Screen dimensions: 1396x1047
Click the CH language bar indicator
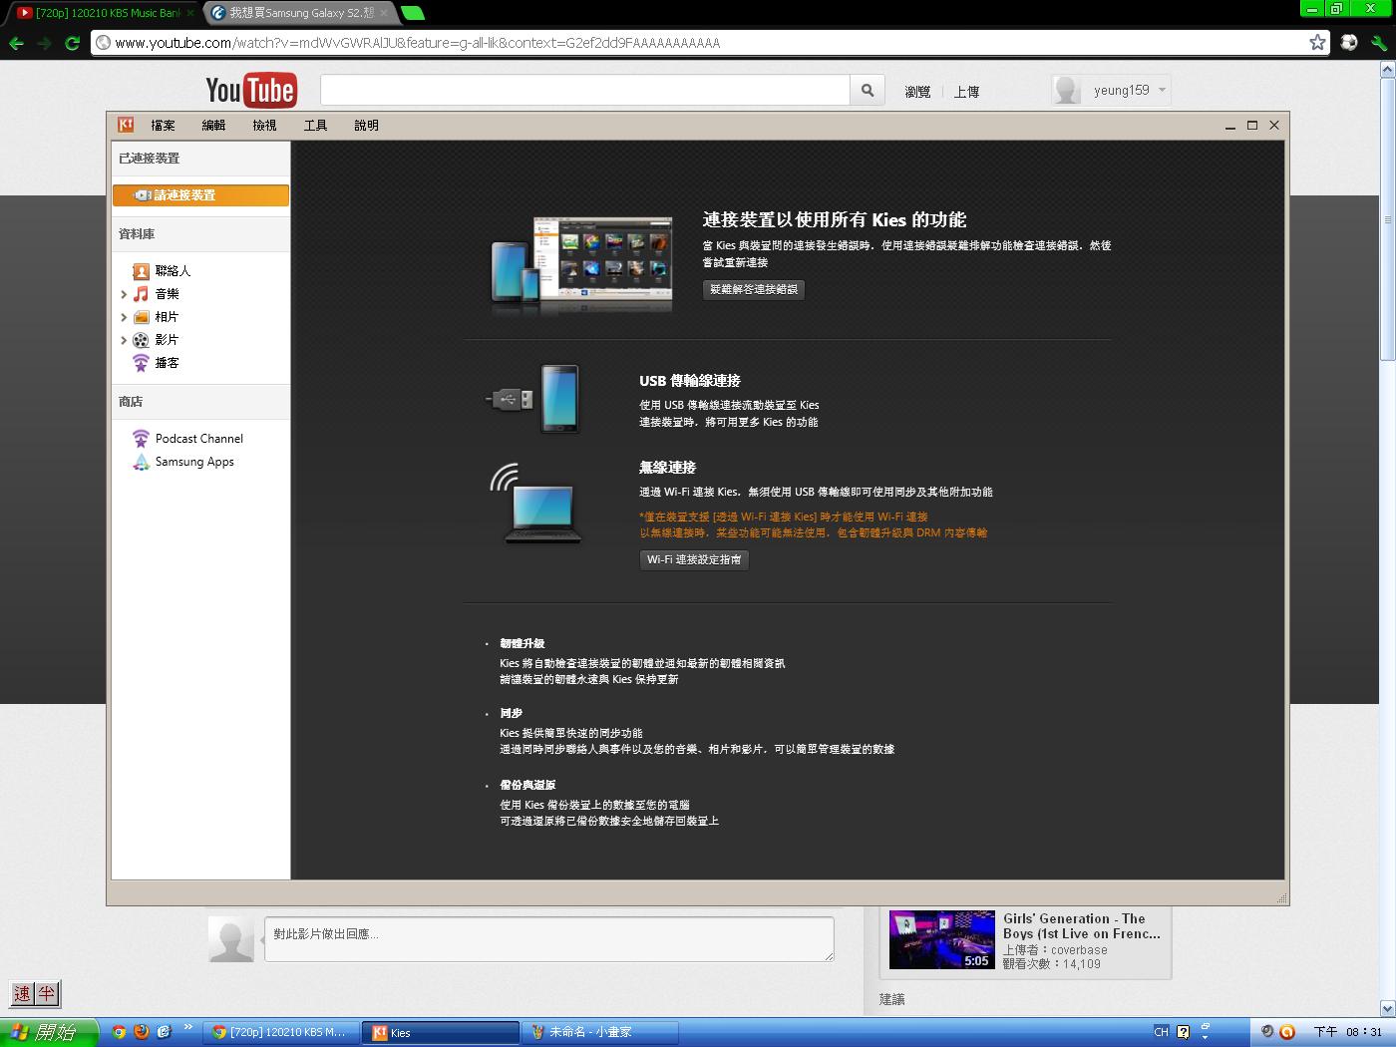1161,1032
